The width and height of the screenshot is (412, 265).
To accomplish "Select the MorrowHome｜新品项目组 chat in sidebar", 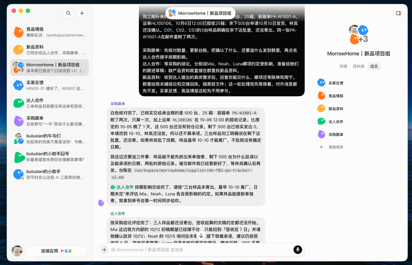I will coord(50,68).
